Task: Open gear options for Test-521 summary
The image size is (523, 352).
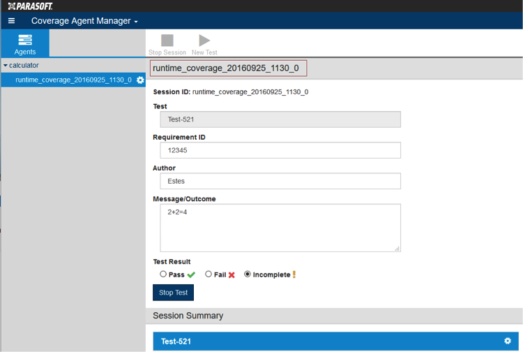Action: coord(508,341)
